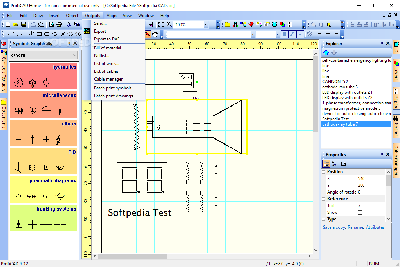Select Netlist... from Outputs menu
Image resolution: width=400 pixels, height=267 pixels.
point(102,56)
